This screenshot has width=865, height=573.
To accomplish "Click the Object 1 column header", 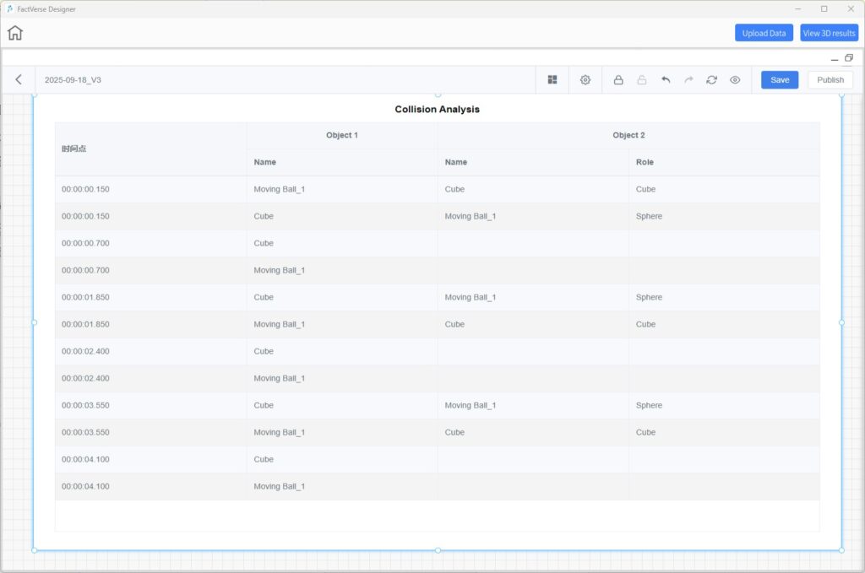I will tap(342, 135).
